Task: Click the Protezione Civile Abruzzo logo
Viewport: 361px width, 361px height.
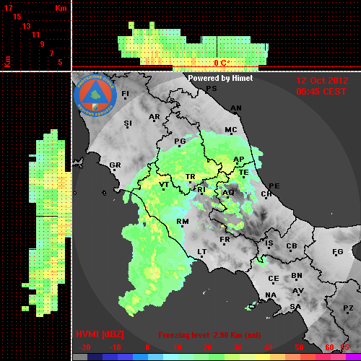Action: 95,96
